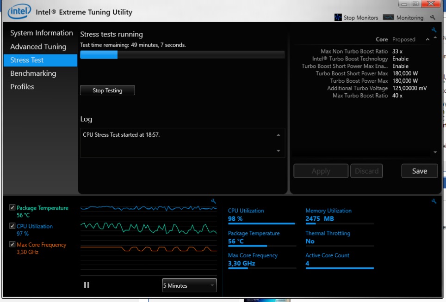The image size is (446, 302).
Task: Save the proposed settings
Action: tap(420, 171)
